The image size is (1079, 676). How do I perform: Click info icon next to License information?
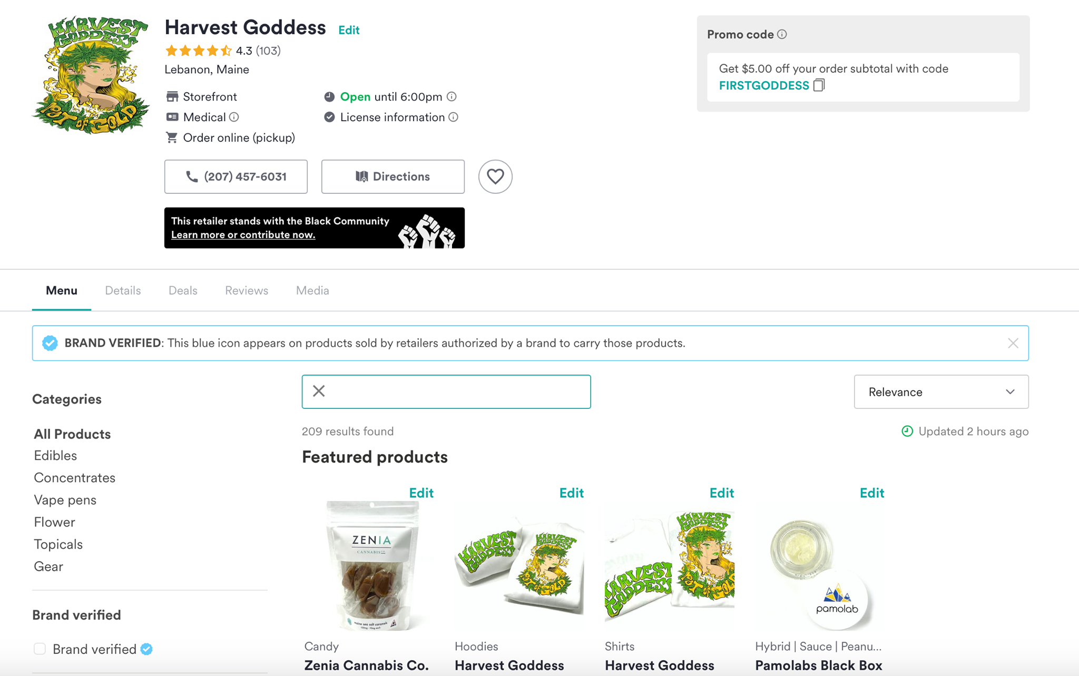[453, 117]
